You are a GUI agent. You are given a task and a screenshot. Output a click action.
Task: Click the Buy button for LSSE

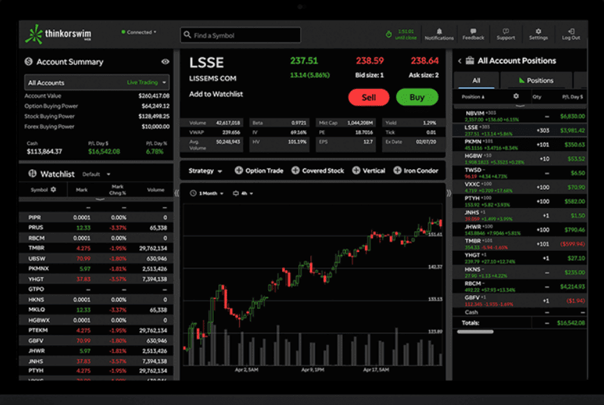[x=417, y=97]
